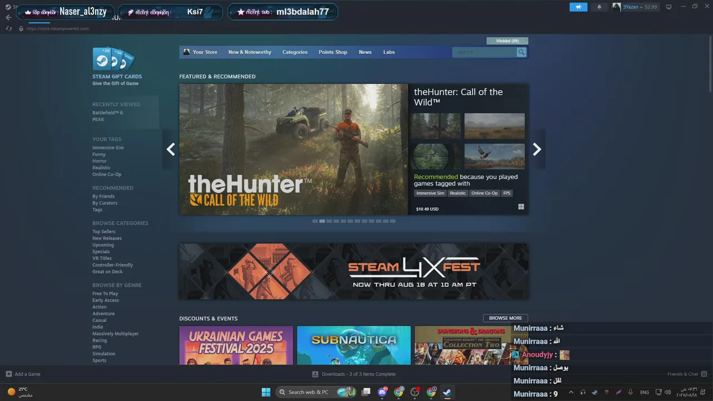Open the News tab
This screenshot has width=713, height=401.
pyautogui.click(x=365, y=52)
